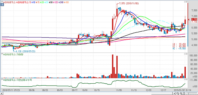
Task: Click the 7.17% change rate label
Action: [195, 22]
